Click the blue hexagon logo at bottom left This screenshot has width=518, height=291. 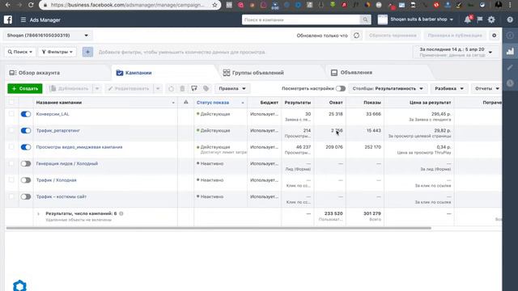(19, 285)
